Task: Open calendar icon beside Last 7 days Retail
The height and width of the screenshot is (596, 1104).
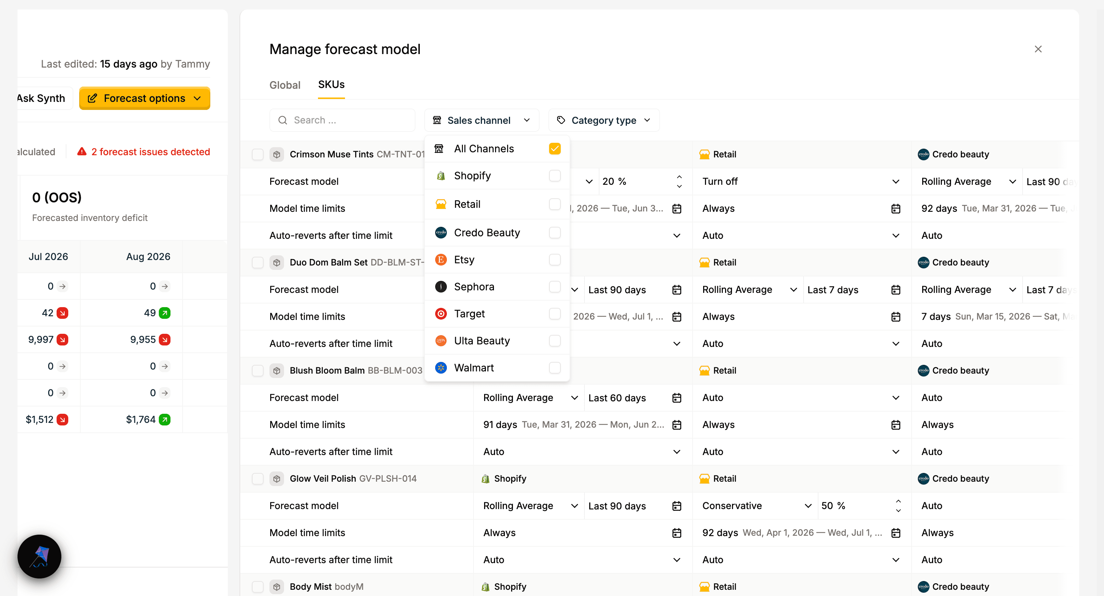Action: pyautogui.click(x=896, y=290)
